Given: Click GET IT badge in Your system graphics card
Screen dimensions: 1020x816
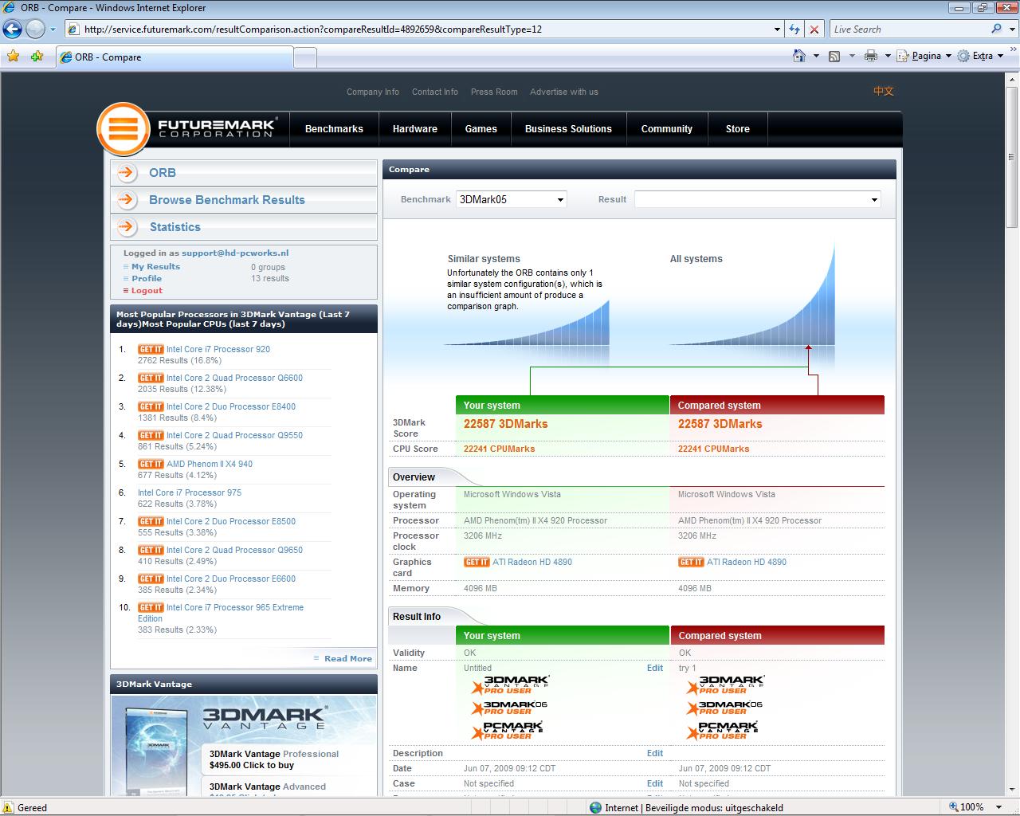Looking at the screenshot, I should click(x=477, y=562).
